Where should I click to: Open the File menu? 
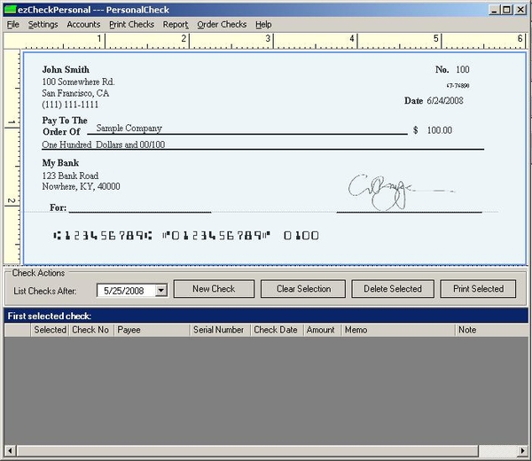pos(12,25)
